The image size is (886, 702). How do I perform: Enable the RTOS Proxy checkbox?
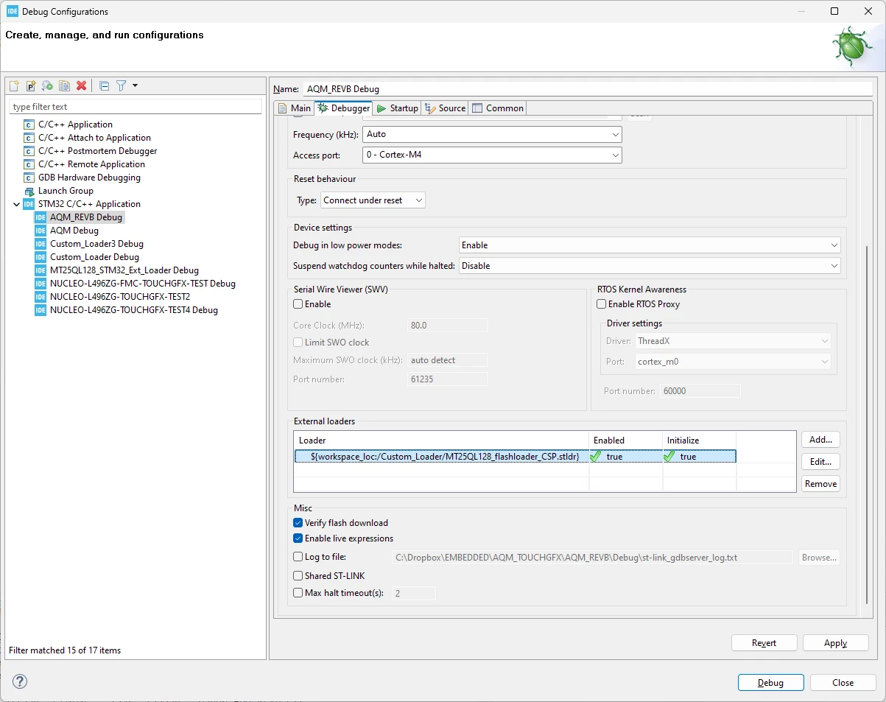pos(602,304)
